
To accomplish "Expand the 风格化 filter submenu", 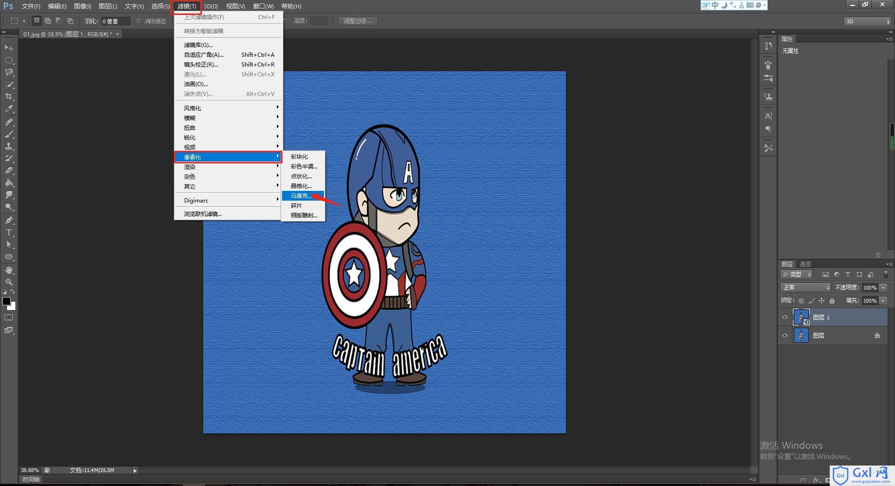I will [228, 108].
